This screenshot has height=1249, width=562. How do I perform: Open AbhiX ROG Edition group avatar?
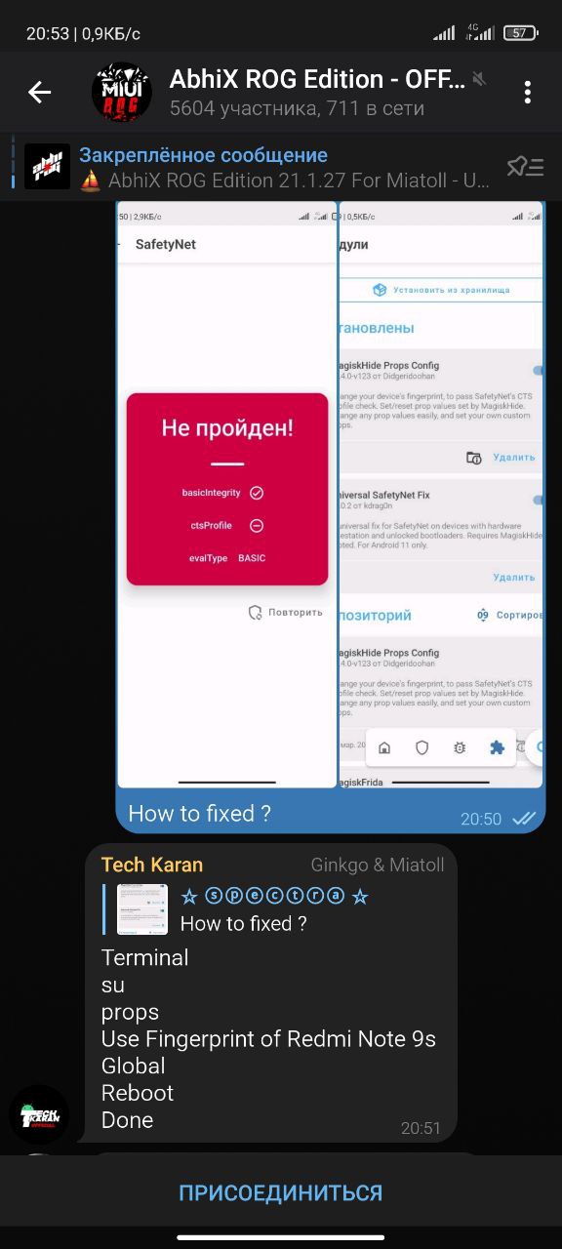pos(121,93)
